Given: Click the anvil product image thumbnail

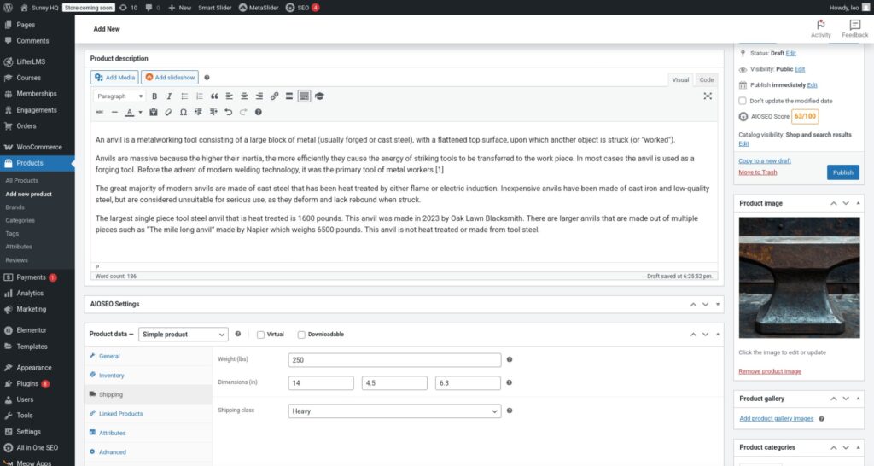Looking at the screenshot, I should tap(799, 277).
